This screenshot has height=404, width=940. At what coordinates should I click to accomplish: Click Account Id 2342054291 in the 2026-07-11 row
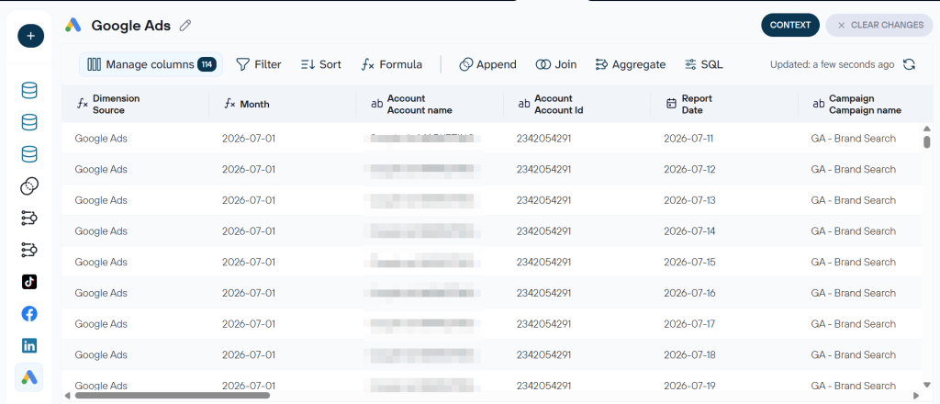[543, 139]
